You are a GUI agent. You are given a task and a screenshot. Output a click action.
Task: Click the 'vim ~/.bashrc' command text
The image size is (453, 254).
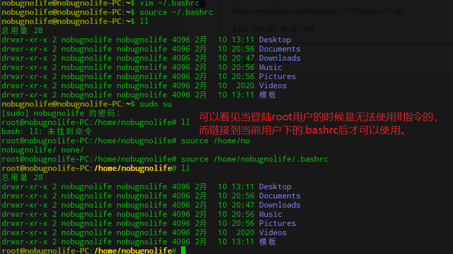pyautogui.click(x=170, y=4)
